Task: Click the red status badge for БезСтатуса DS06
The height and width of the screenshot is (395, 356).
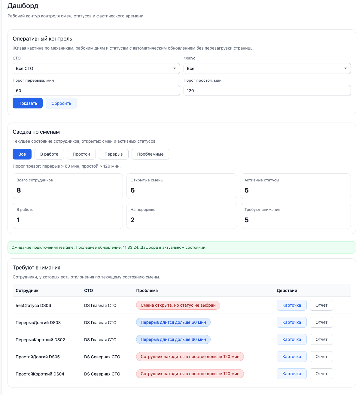Action: pos(178,305)
